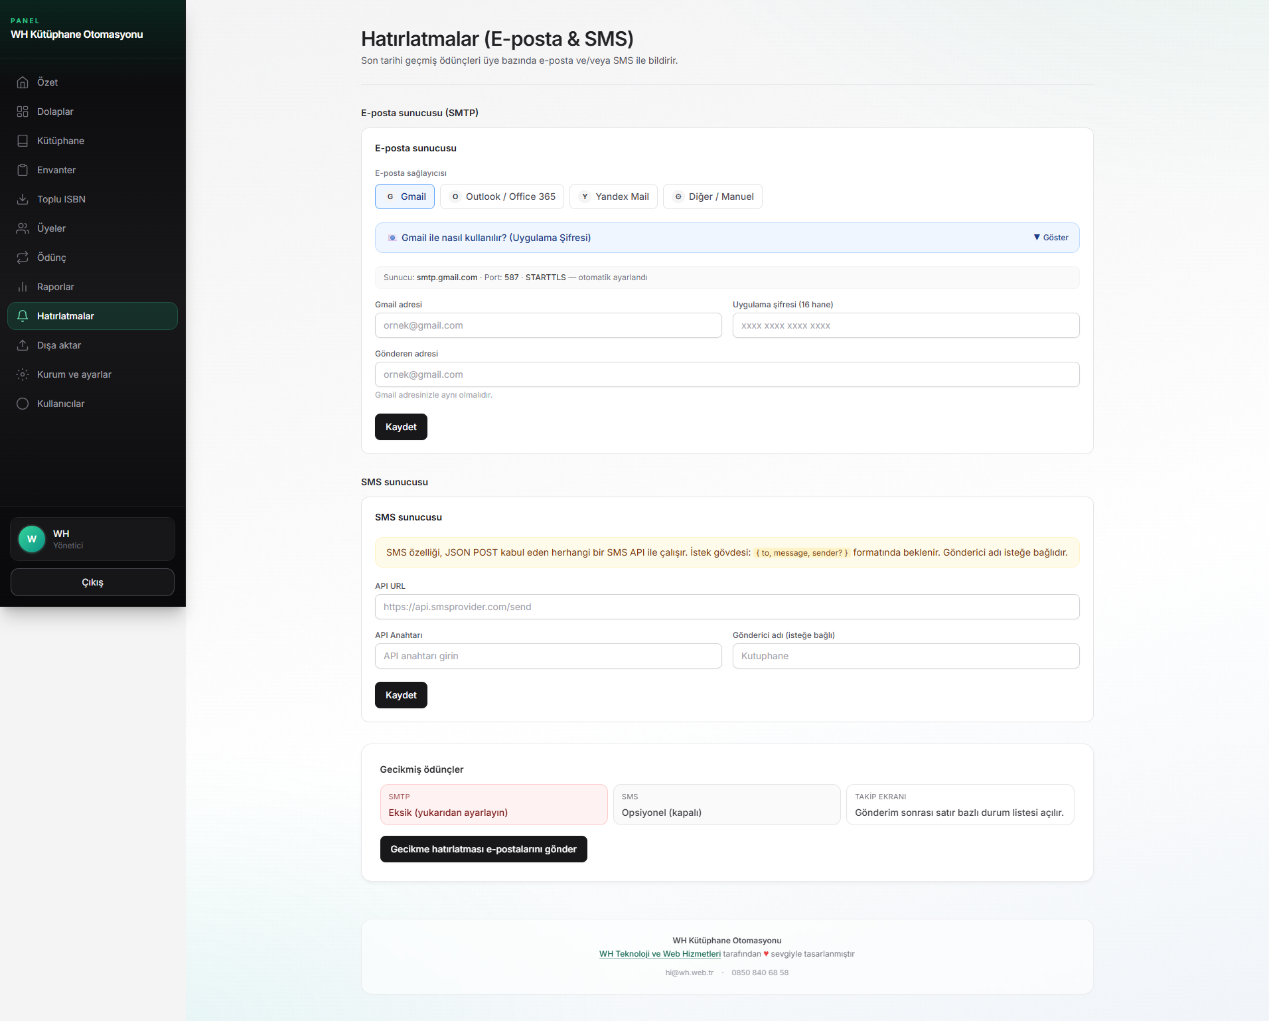Click the Gmail adresi input field

click(x=548, y=325)
